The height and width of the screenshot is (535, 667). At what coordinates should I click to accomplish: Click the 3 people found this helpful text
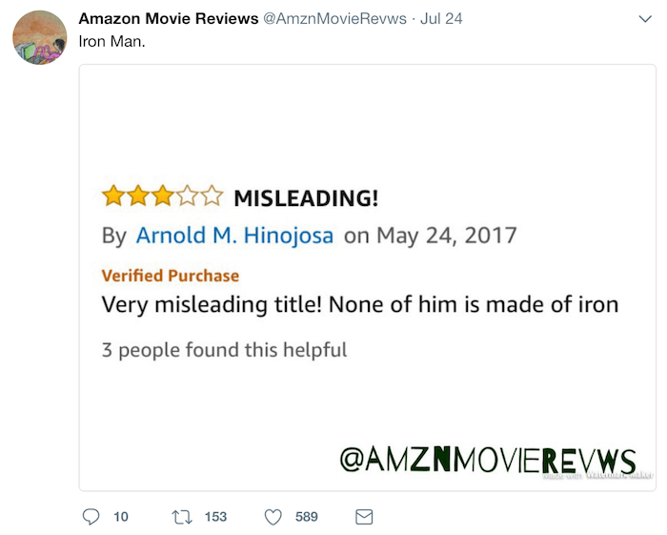[x=224, y=350]
